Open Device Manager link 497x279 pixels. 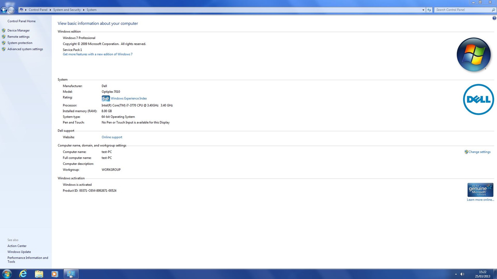(18, 30)
